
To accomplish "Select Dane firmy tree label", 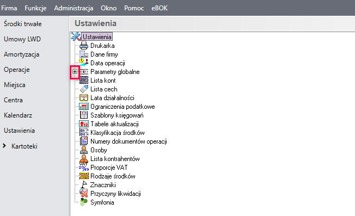I will click(104, 54).
